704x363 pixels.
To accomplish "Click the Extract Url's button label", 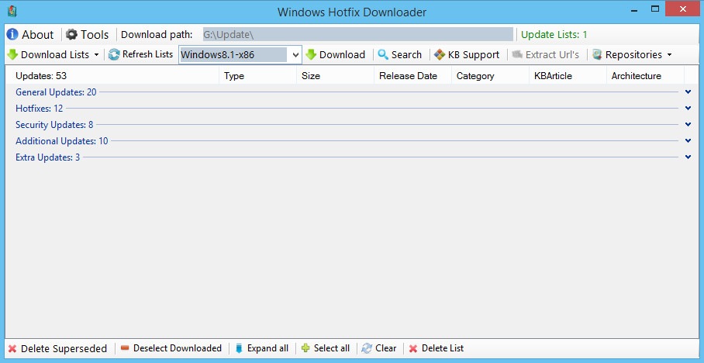I will (552, 55).
